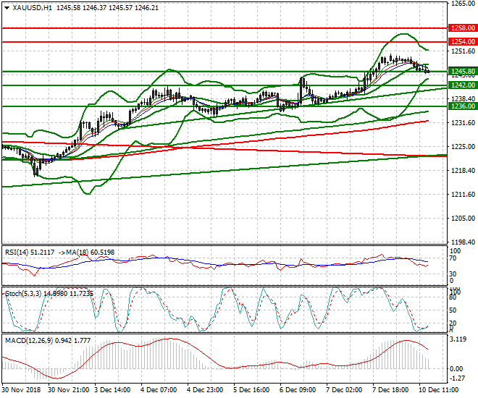Select the 1254.00 red level price label

[x=463, y=42]
